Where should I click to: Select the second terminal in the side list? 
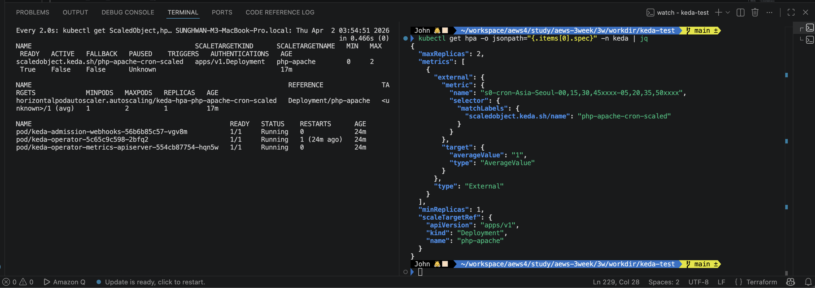click(x=810, y=40)
